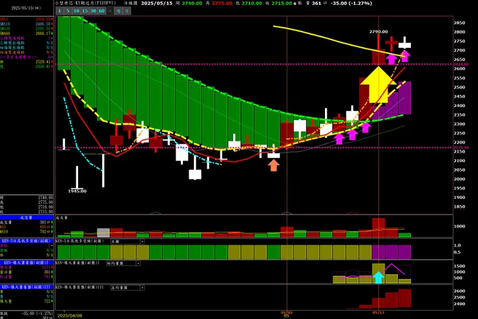Screen dimensions: 478x319
Task: Click the 1500 label on 爆大量 II axis
Action: click(x=460, y=266)
